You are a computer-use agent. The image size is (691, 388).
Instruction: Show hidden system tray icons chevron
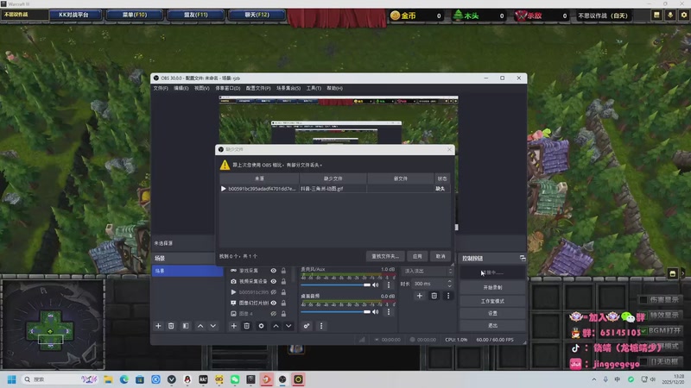click(594, 379)
